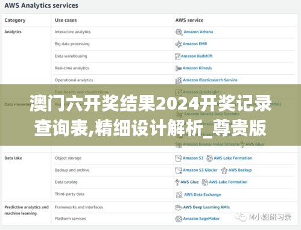301x230 pixels.
Task: Click the Amazon Elasticsearch Service icon
Action: point(179,80)
